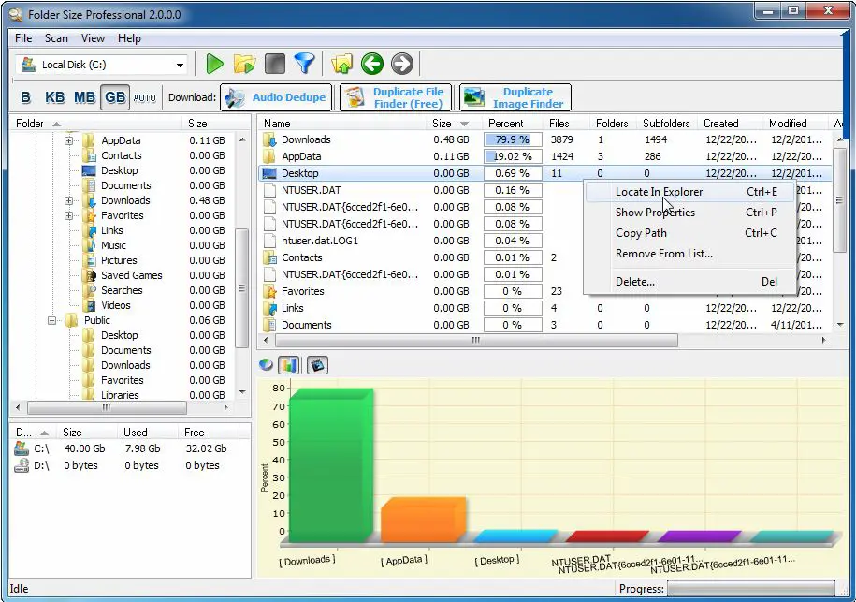Switch to pie chart view
Viewport: 856px width, 602px height.
coord(267,365)
